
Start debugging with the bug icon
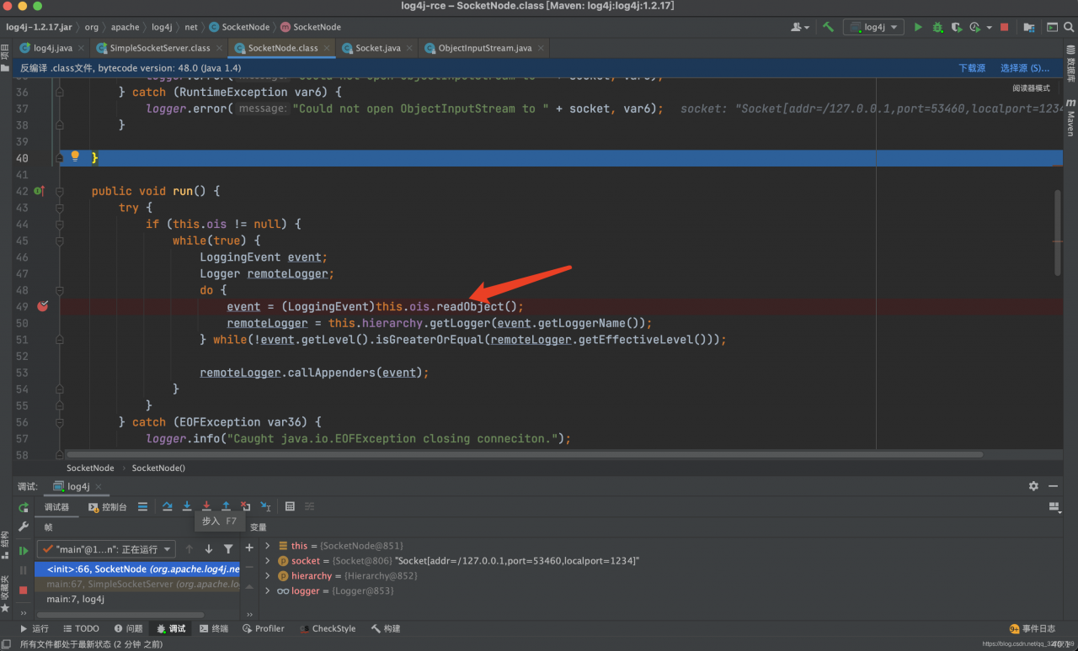(x=937, y=27)
